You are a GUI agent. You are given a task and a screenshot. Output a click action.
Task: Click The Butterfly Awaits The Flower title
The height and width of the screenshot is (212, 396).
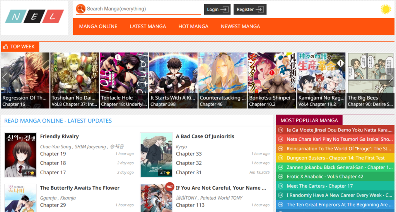click(x=80, y=188)
